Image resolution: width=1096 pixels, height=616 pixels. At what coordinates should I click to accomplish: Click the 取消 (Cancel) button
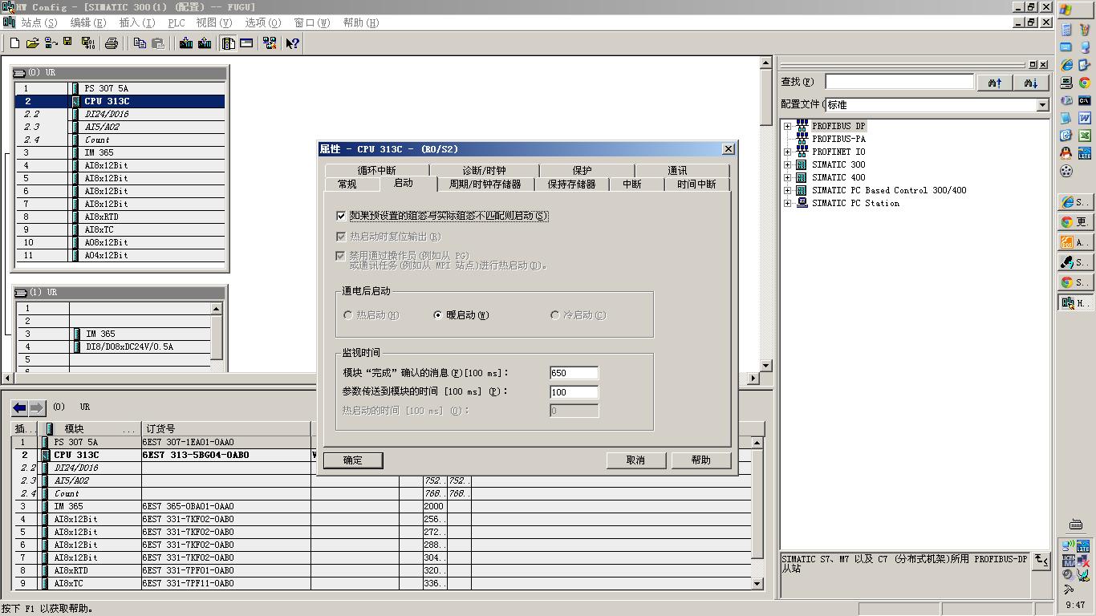coord(635,460)
